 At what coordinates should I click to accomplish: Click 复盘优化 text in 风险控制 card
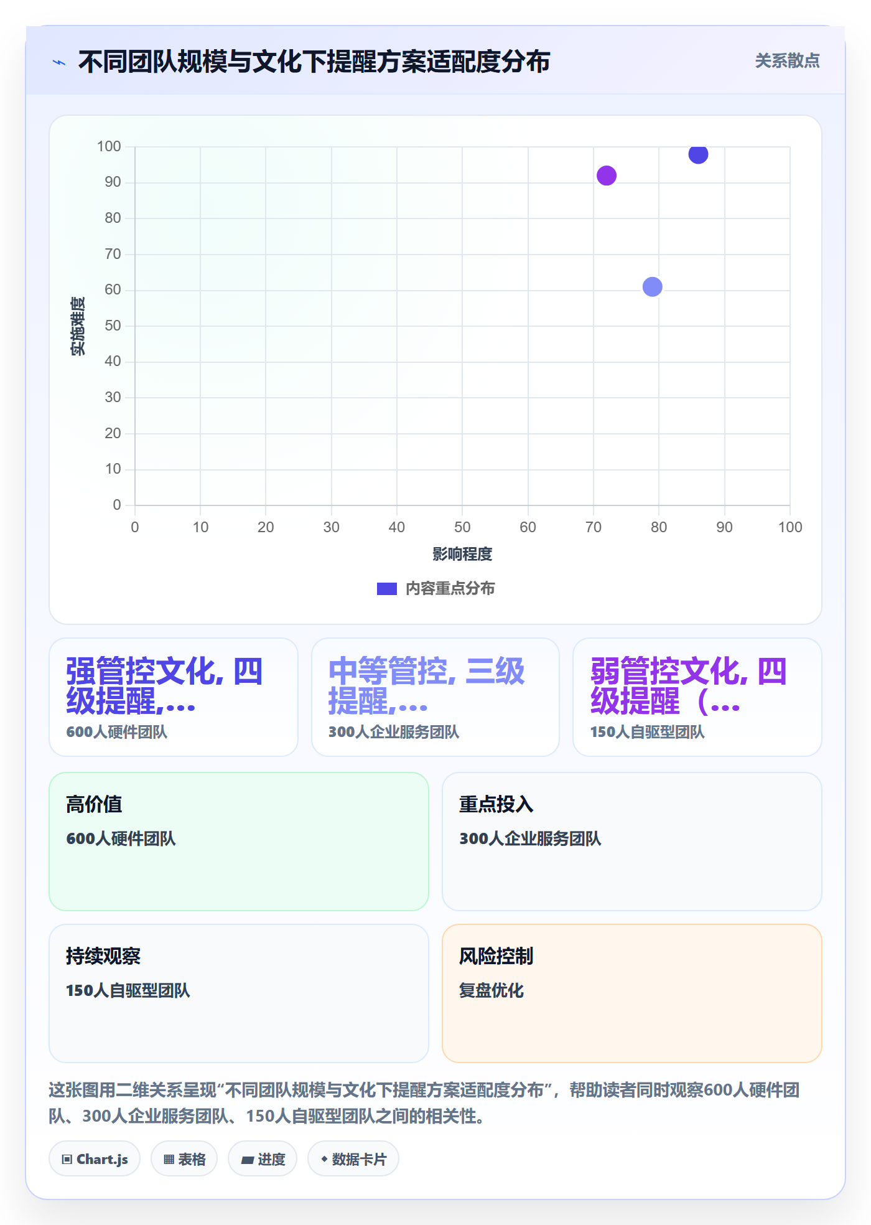click(x=491, y=990)
